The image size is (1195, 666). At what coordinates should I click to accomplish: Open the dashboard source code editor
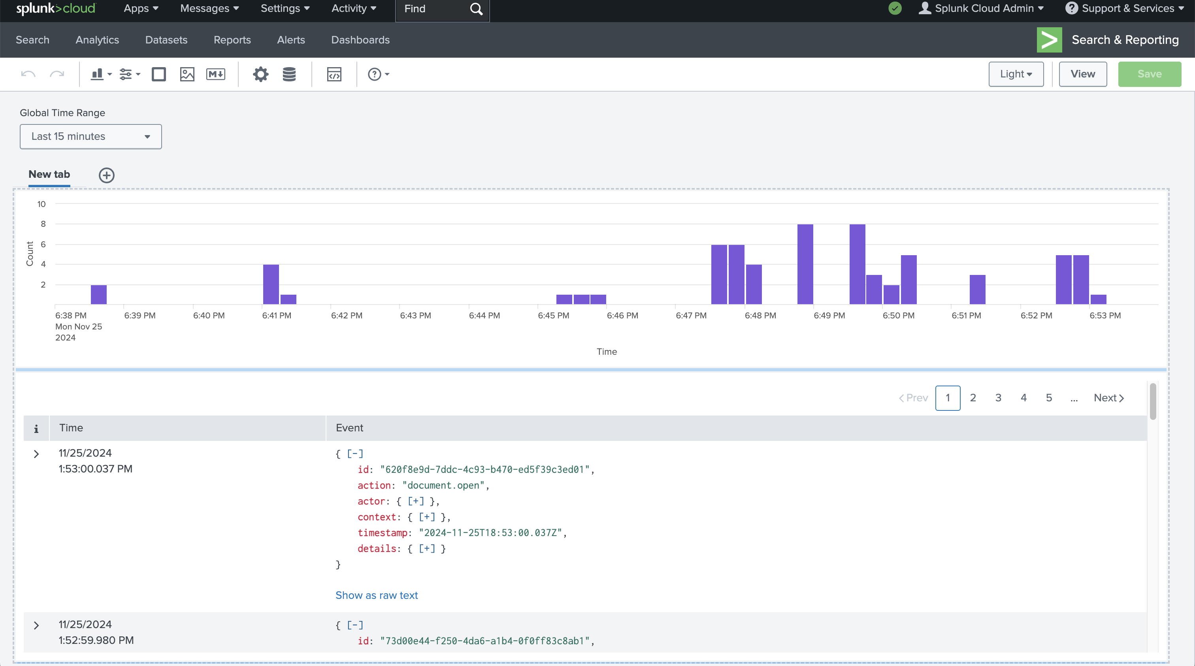(x=334, y=74)
